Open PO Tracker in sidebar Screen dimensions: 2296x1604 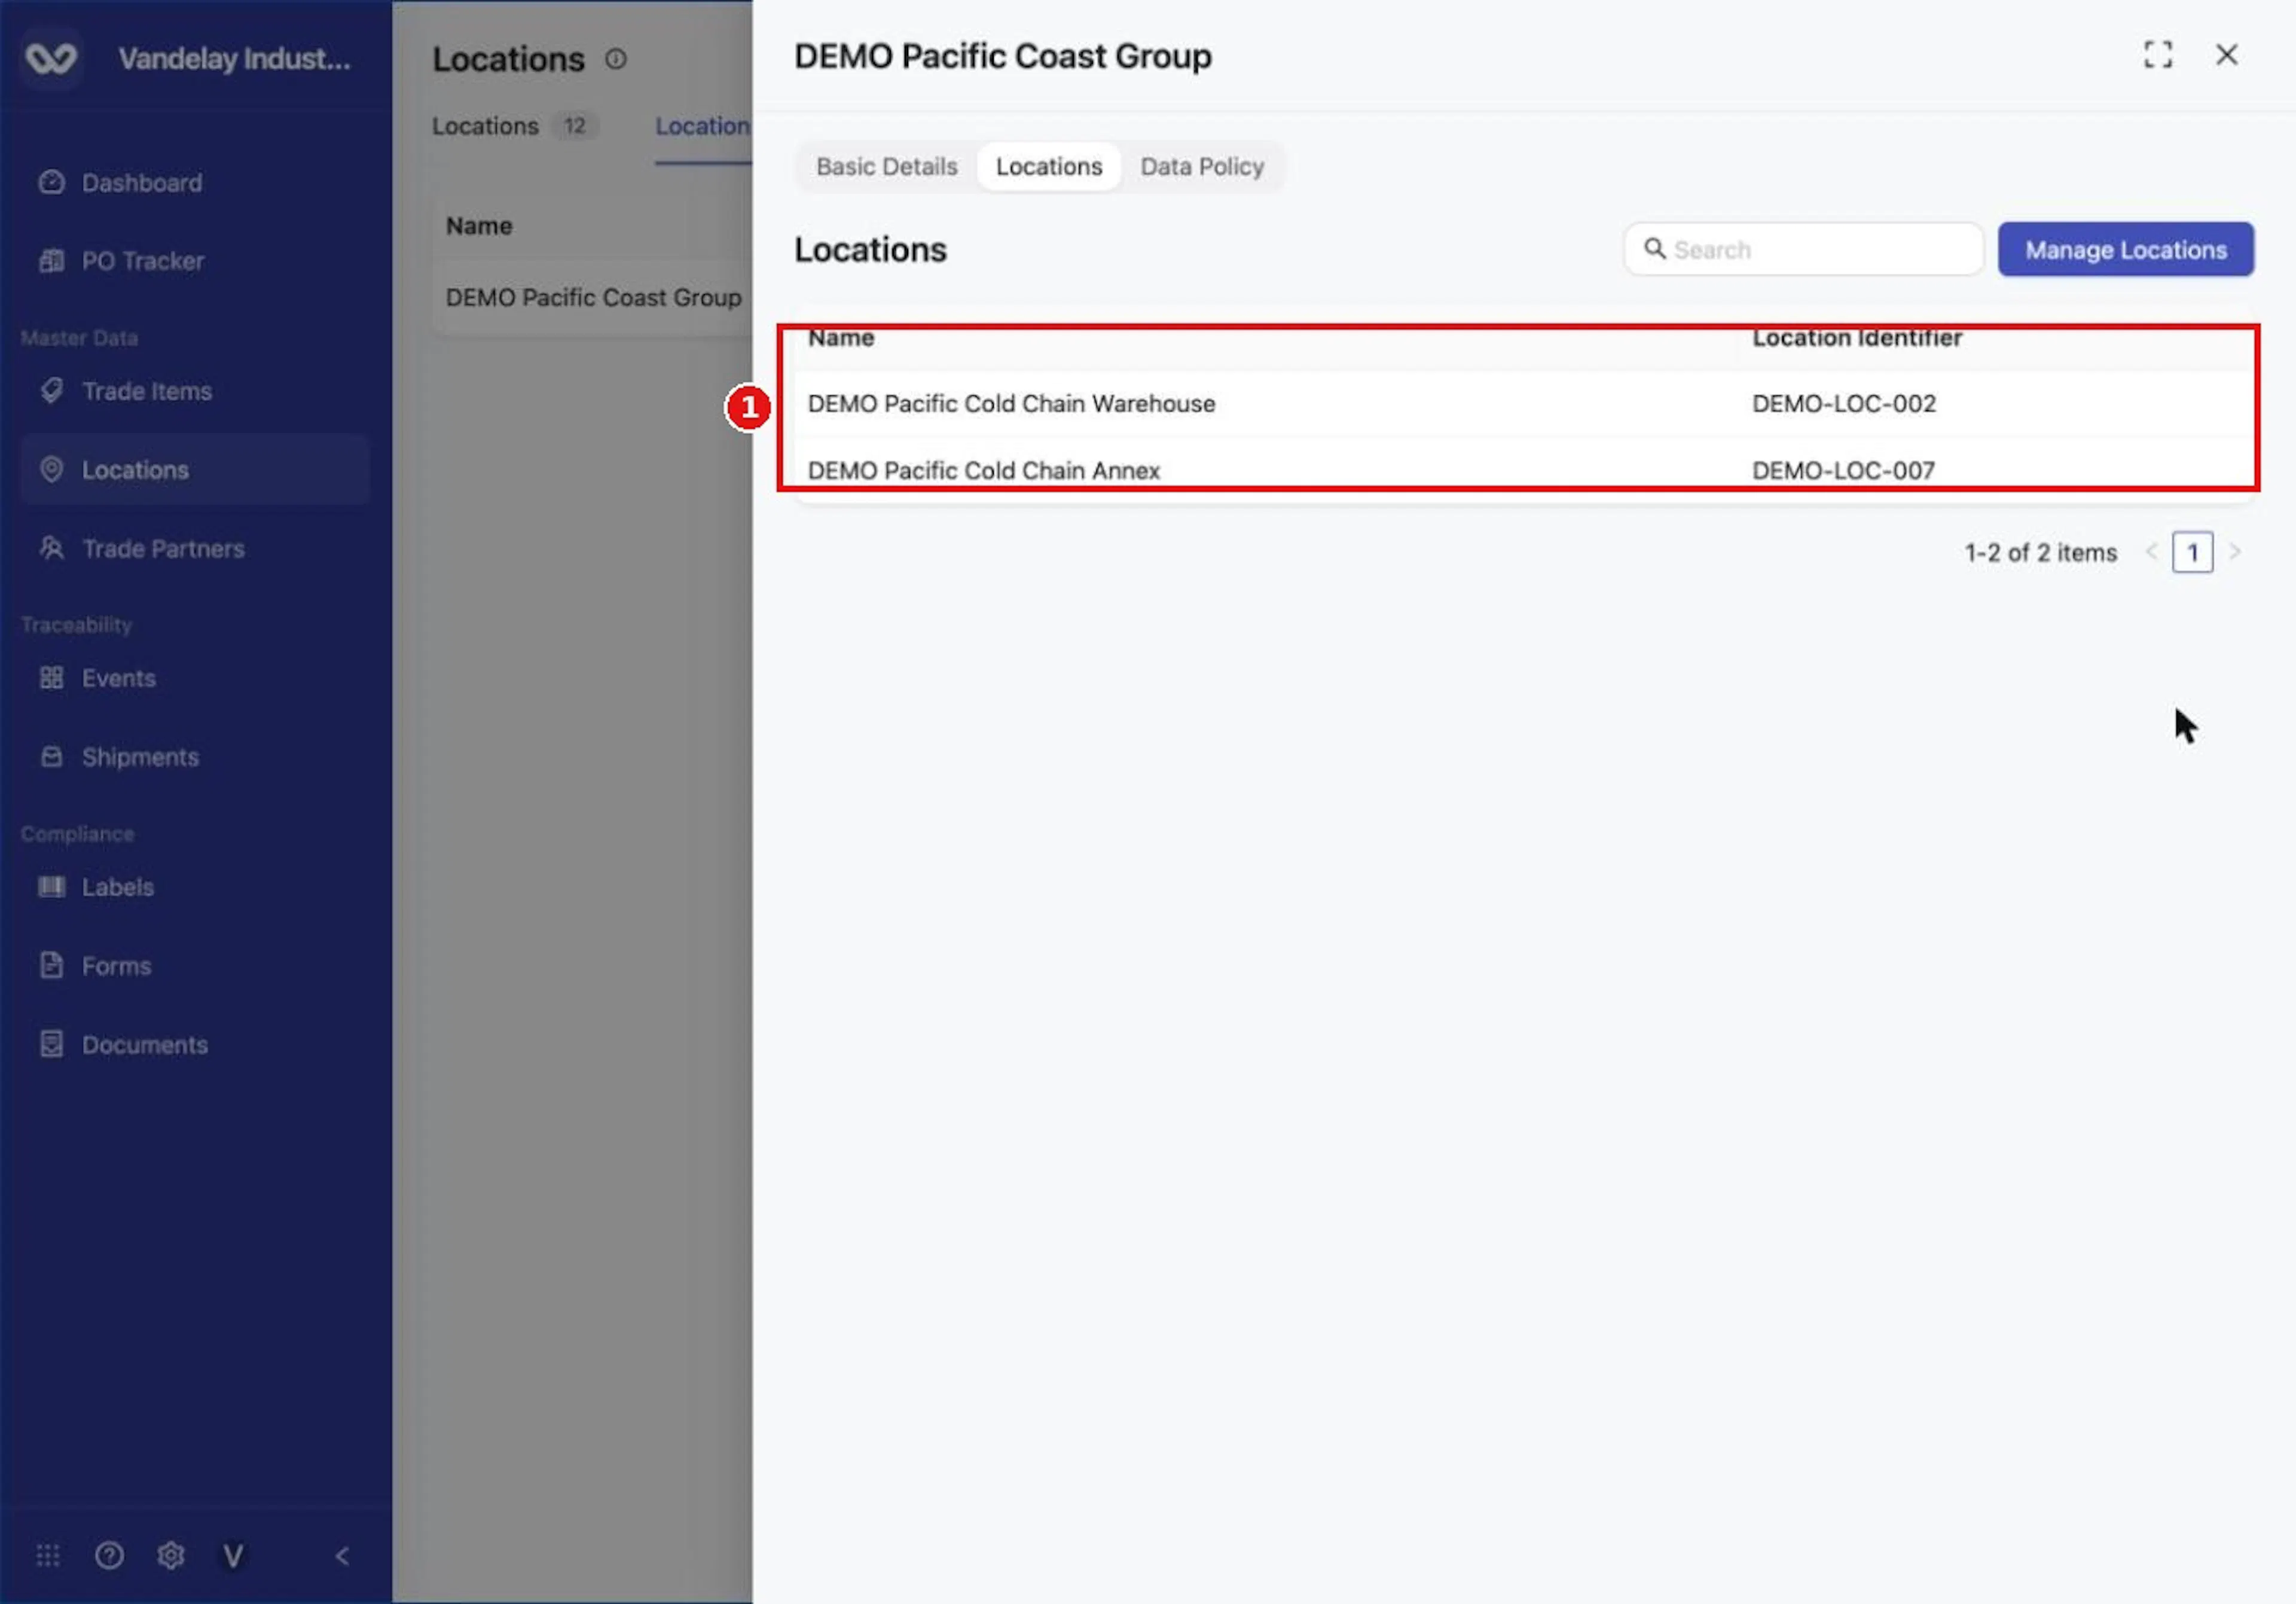click(195, 261)
